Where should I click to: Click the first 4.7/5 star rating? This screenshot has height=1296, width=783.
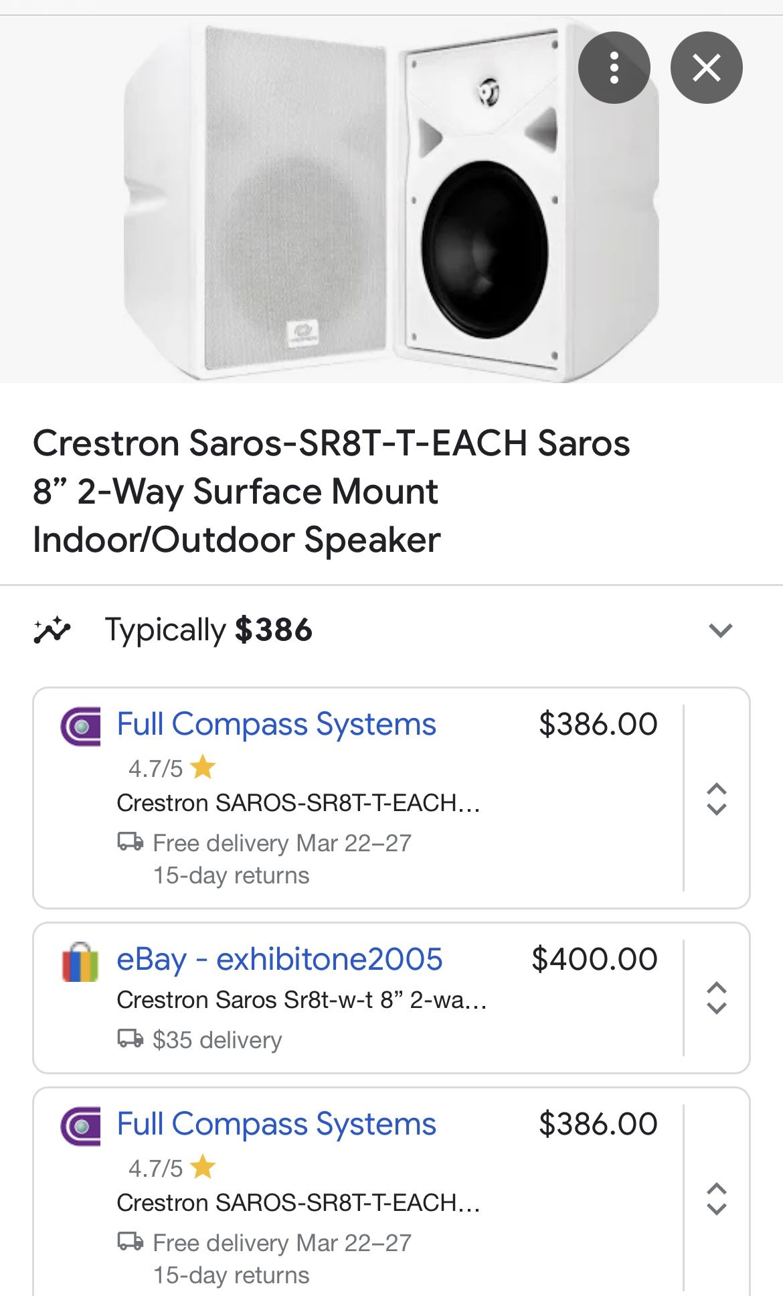[171, 768]
